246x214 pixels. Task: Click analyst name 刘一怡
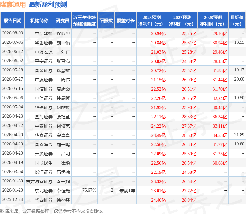[63, 43]
